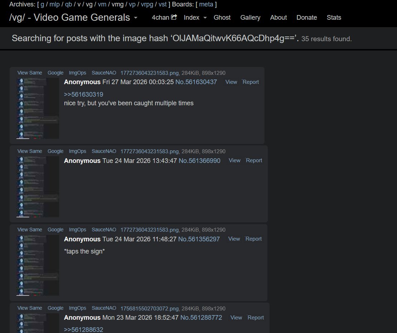Open the vmg archive link
397x333 pixels.
coord(117,5)
